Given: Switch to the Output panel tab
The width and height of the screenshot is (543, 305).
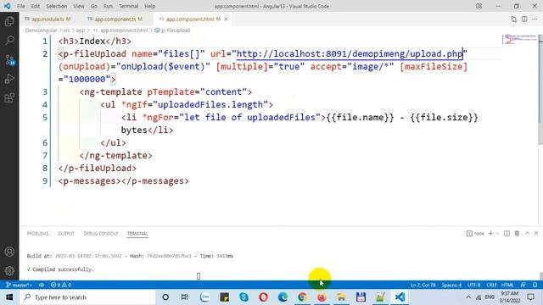Looking at the screenshot, I should tap(66, 234).
